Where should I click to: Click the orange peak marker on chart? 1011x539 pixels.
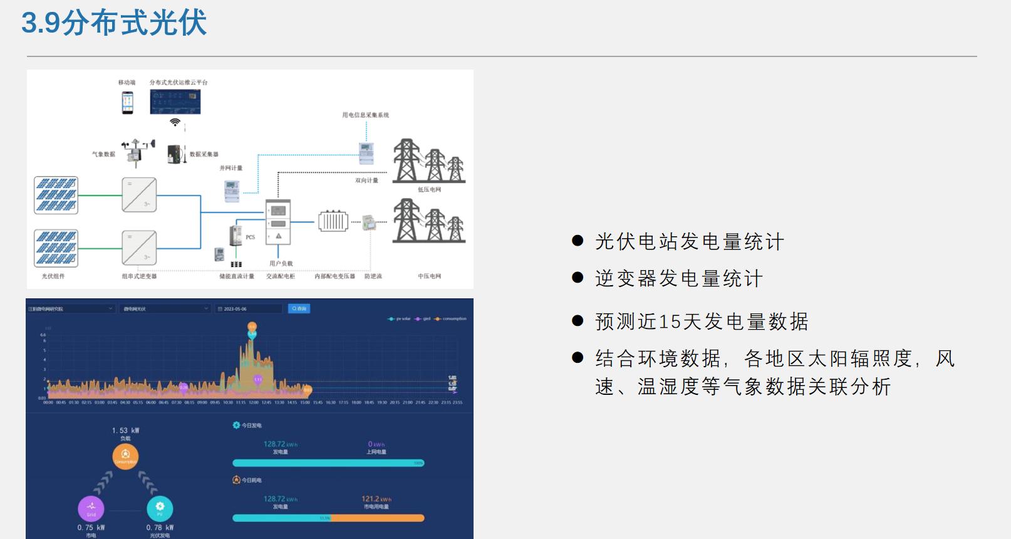pyautogui.click(x=252, y=327)
